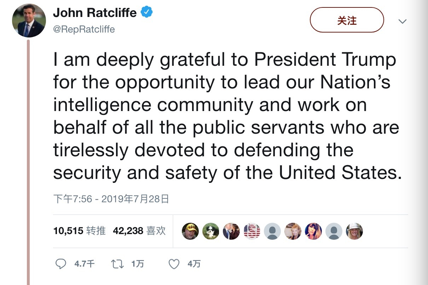Open John Ratcliffe's profile photo

coord(29,21)
